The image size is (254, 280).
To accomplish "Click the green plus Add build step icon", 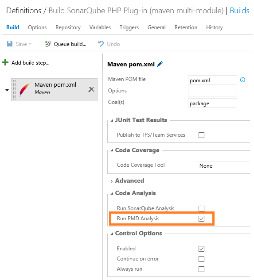I will 5,63.
